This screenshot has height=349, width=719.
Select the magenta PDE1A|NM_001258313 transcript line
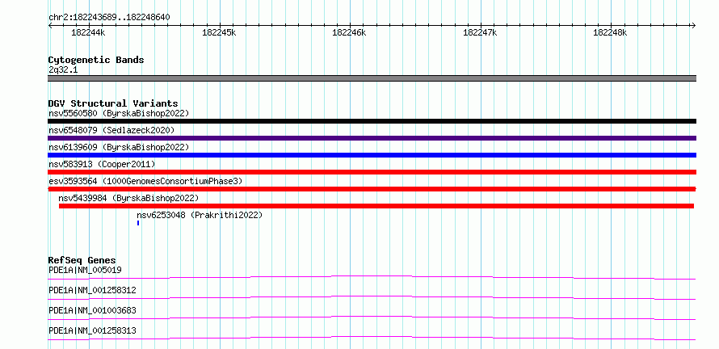pos(372,338)
